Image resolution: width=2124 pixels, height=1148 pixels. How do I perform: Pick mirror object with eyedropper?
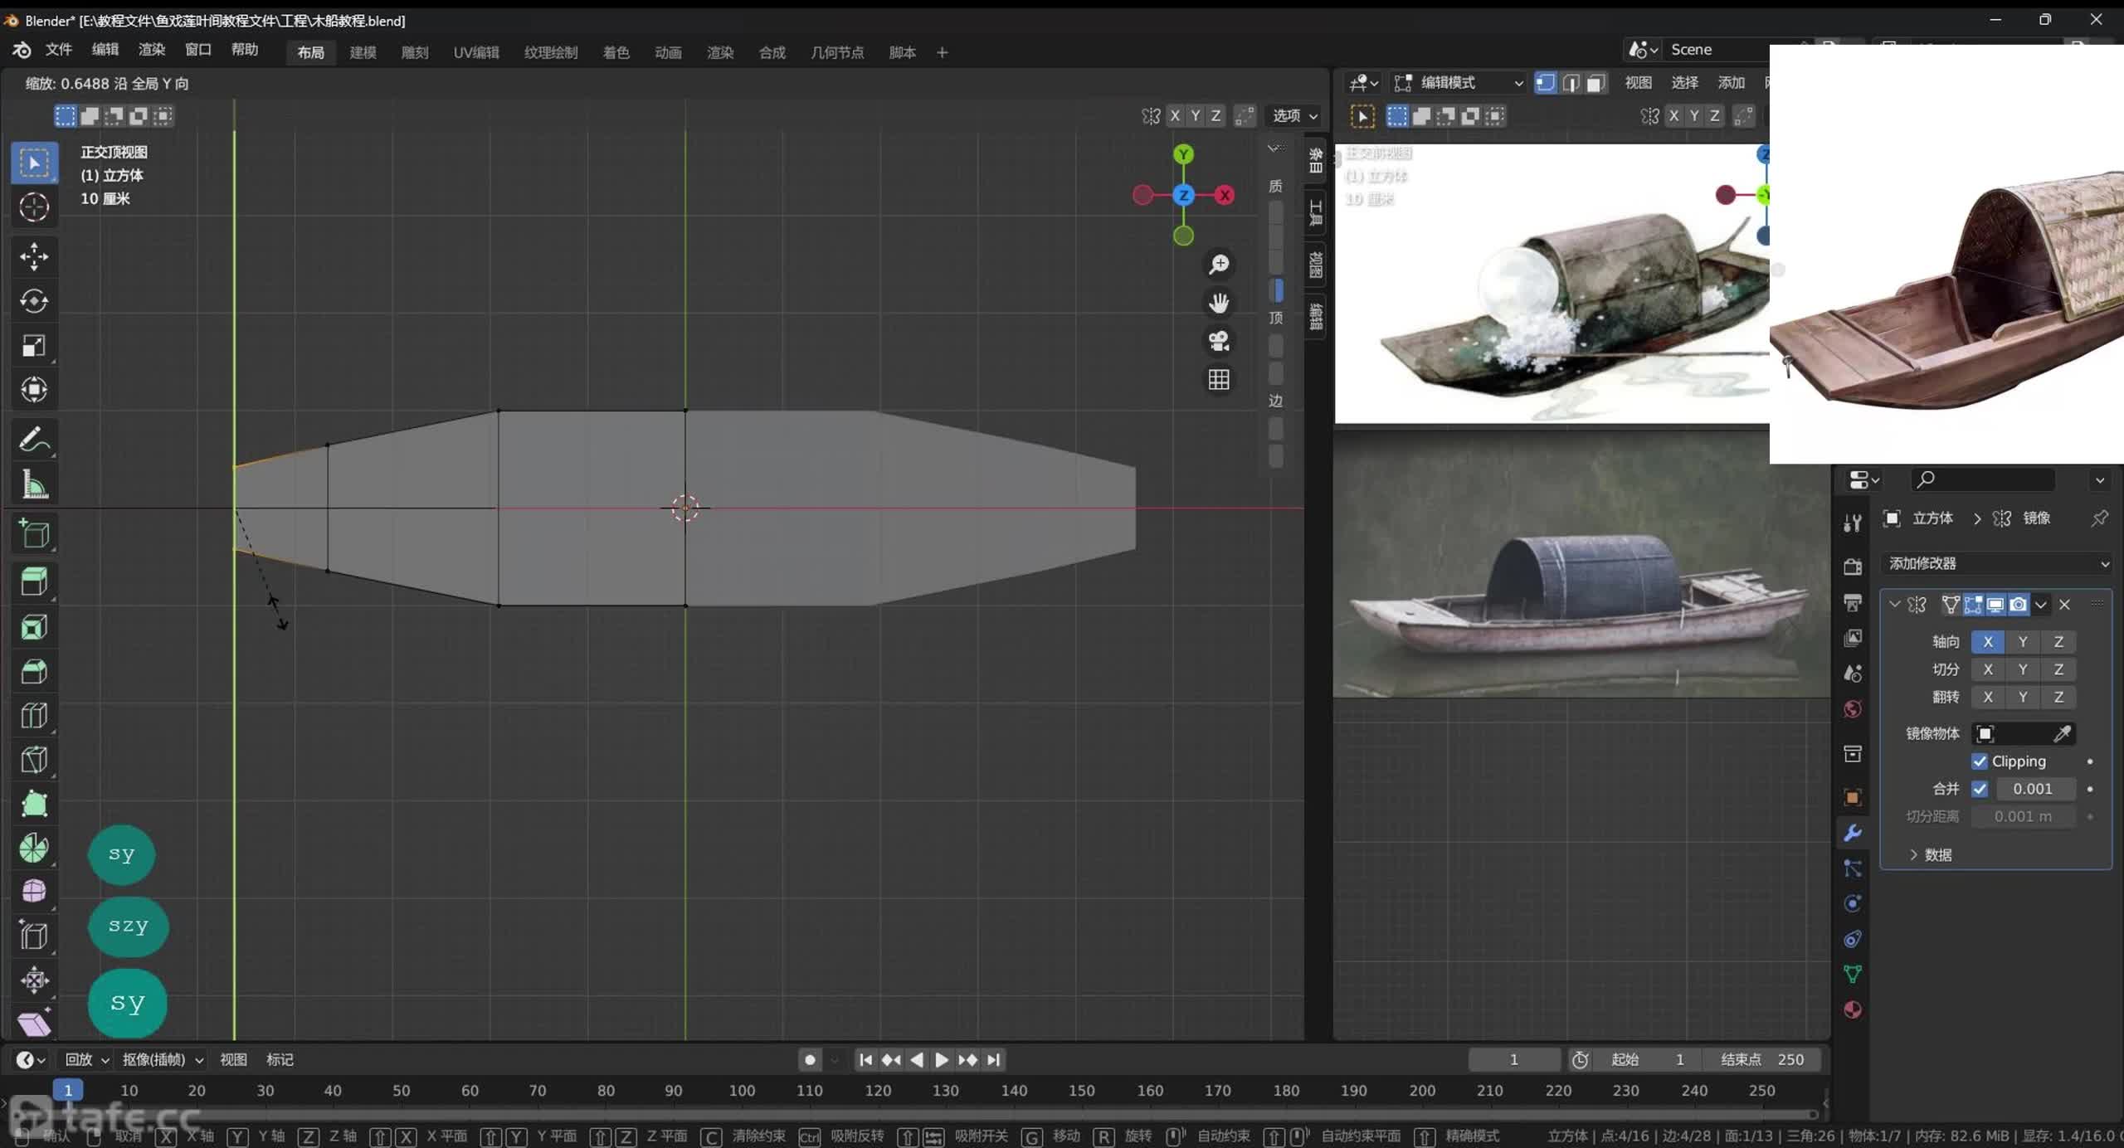[2062, 733]
